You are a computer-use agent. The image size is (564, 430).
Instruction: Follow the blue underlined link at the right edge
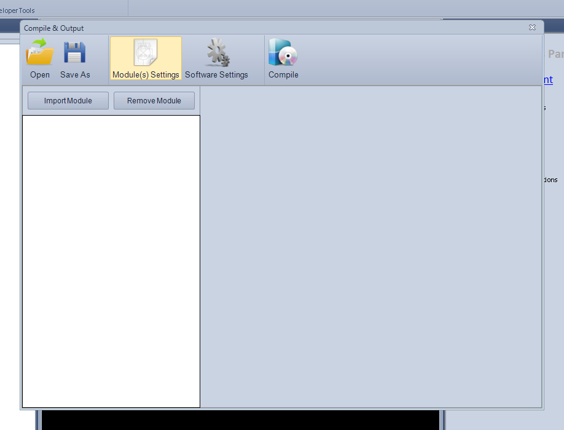(548, 79)
